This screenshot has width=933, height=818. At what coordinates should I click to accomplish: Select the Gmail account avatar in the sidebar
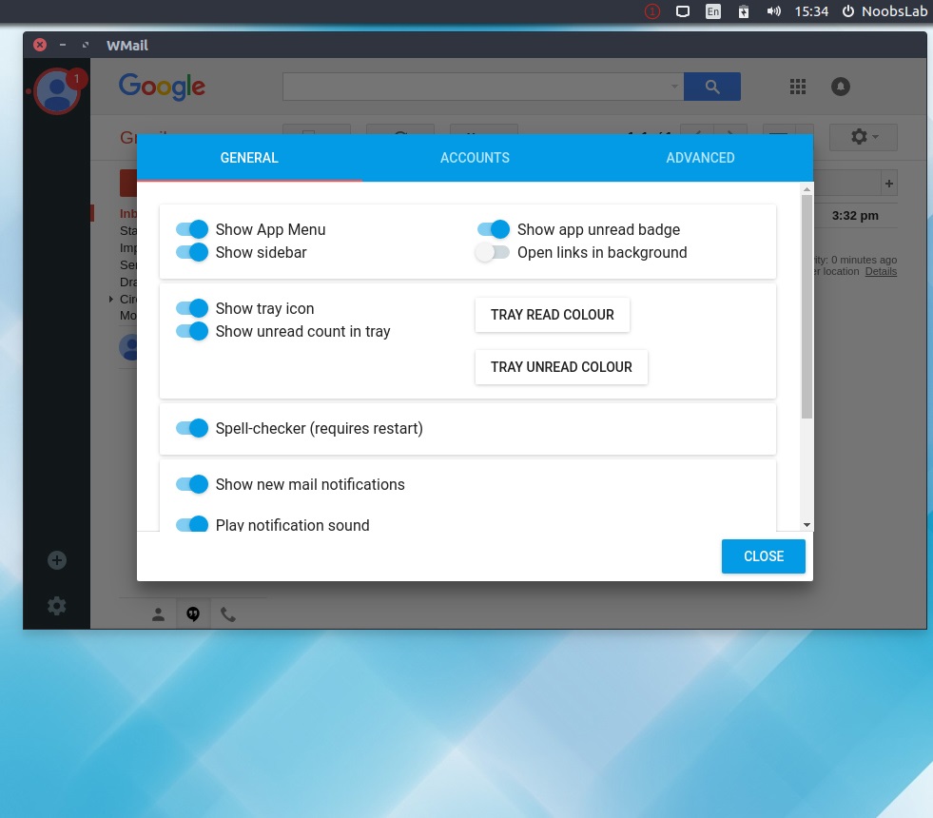pyautogui.click(x=56, y=90)
